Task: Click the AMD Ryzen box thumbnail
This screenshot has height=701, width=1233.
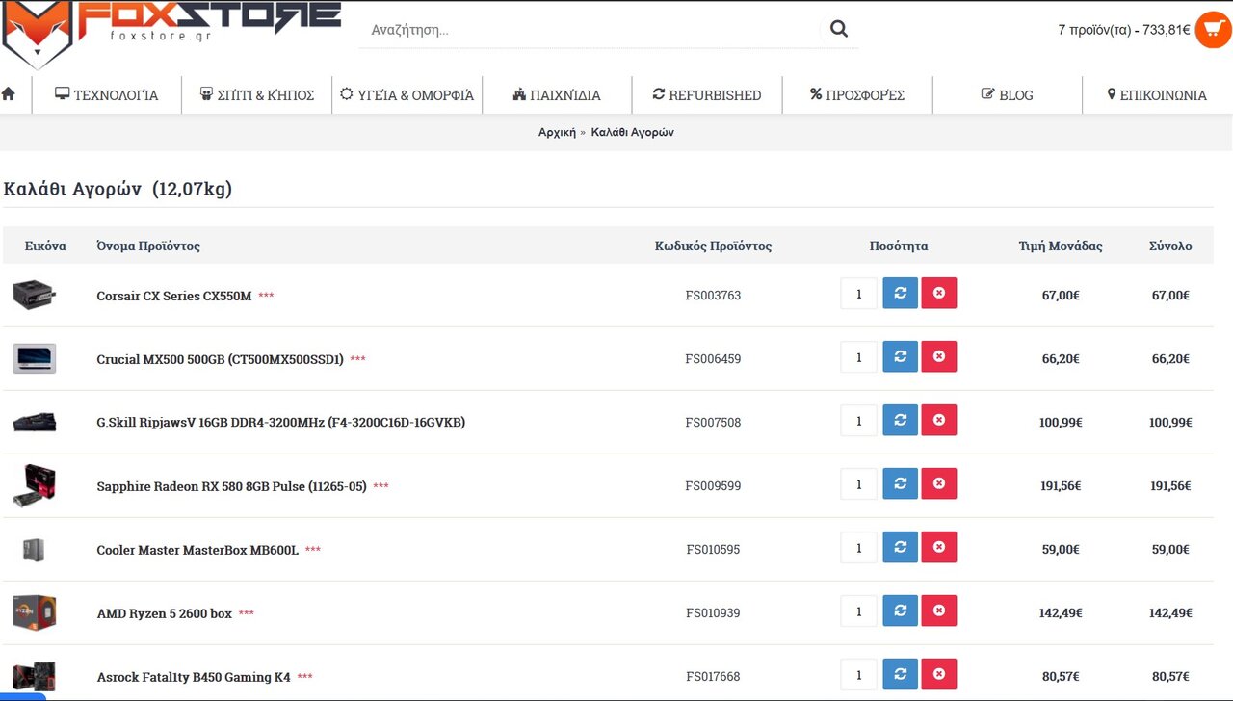Action: pos(35,612)
